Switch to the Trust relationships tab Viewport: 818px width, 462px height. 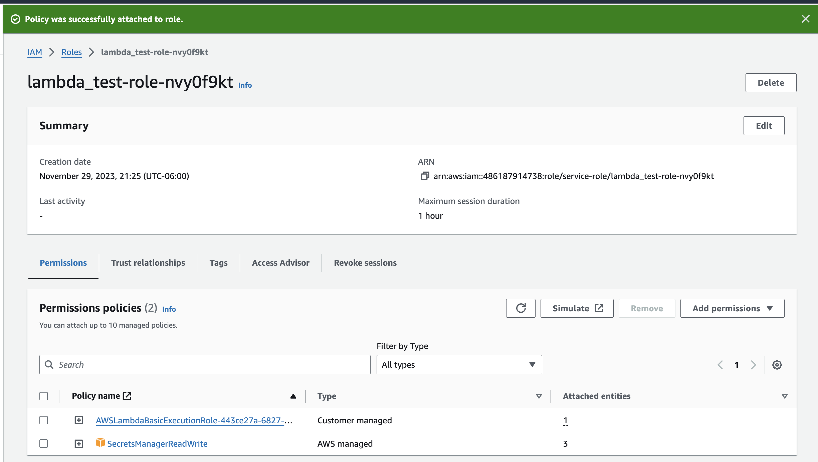[148, 263]
